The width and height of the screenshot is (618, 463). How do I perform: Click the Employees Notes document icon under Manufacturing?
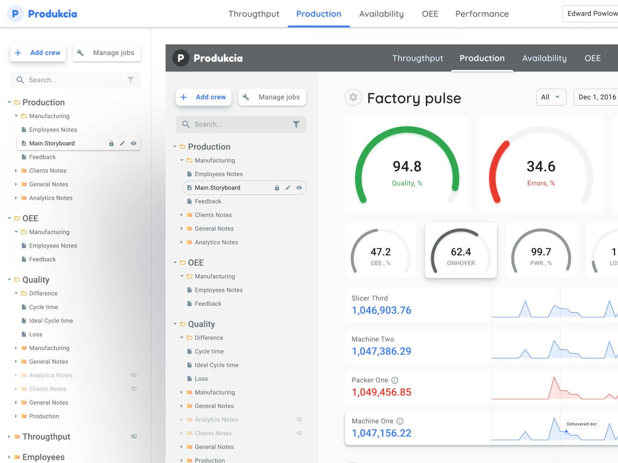[24, 130]
